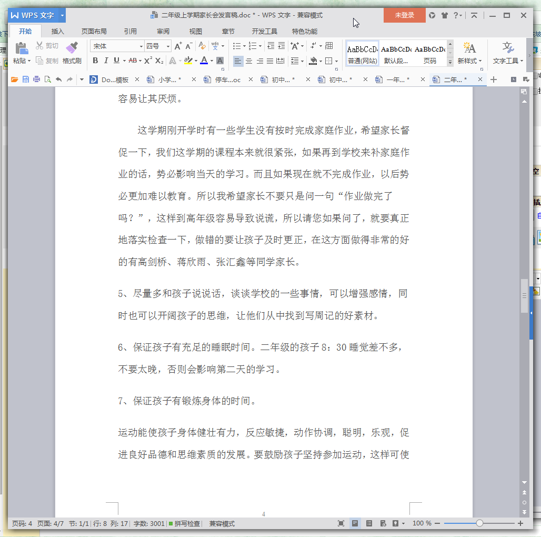
Task: Click the Copy (复制) button
Action: 47,61
